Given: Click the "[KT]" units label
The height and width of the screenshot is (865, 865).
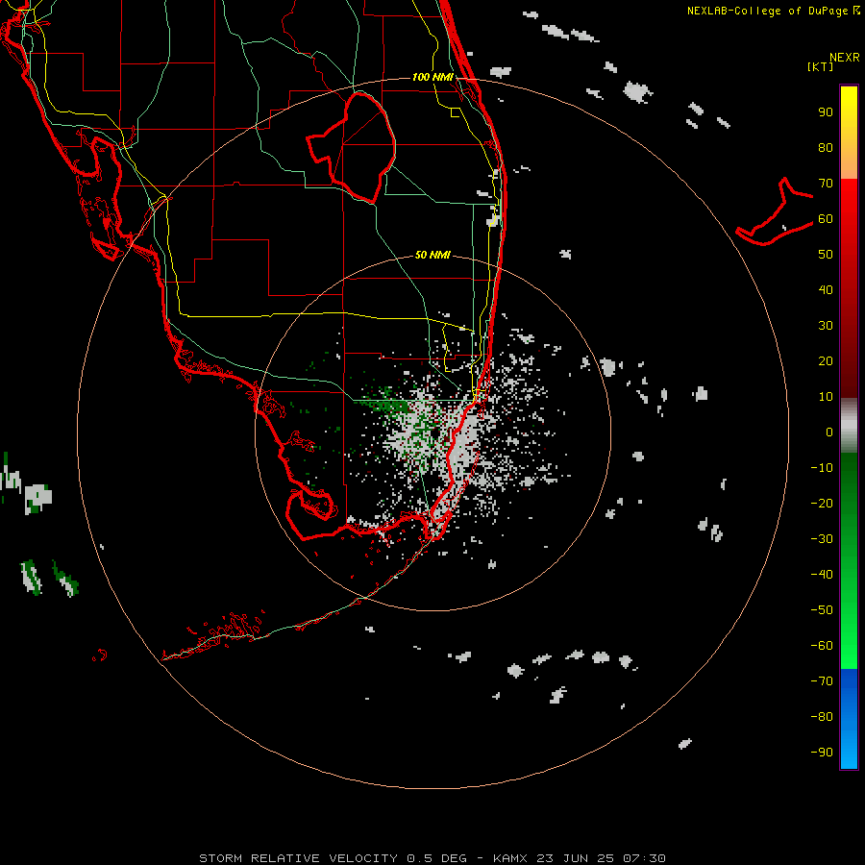Looking at the screenshot, I should point(821,66).
